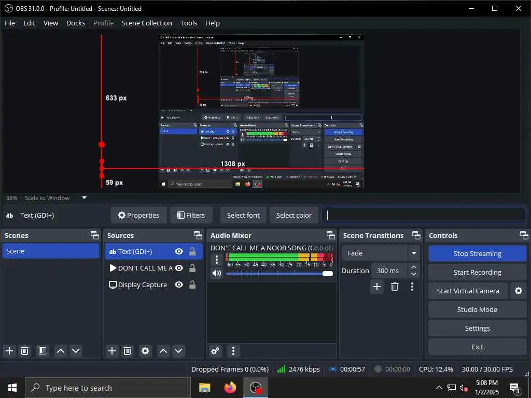Open the Help menu

click(212, 23)
